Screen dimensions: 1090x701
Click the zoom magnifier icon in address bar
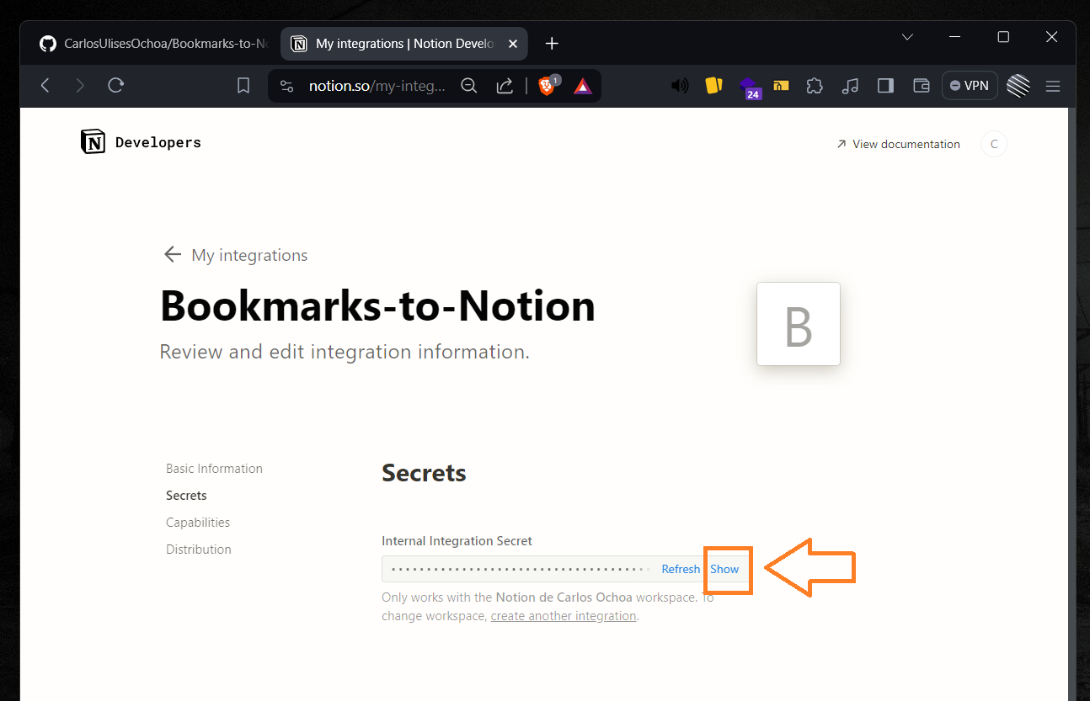(x=469, y=86)
